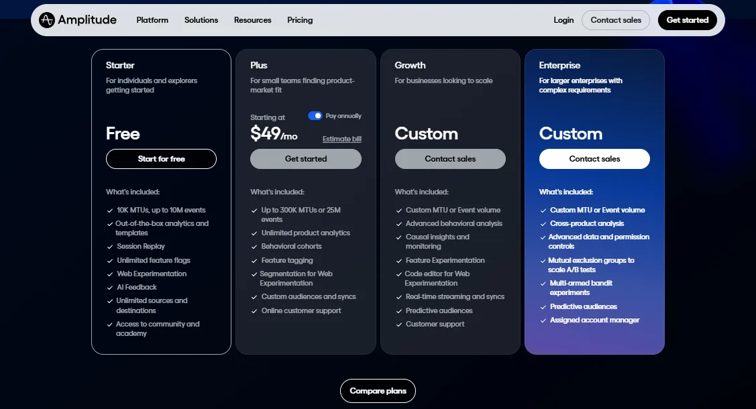Click the Compare plans button
The image size is (756, 409).
tap(378, 391)
